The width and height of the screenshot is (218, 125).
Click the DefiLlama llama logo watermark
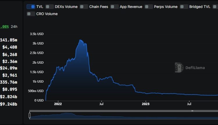(179, 67)
